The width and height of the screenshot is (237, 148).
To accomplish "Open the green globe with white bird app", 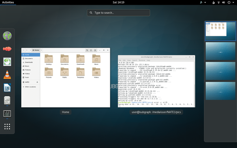I will click(x=7, y=62).
